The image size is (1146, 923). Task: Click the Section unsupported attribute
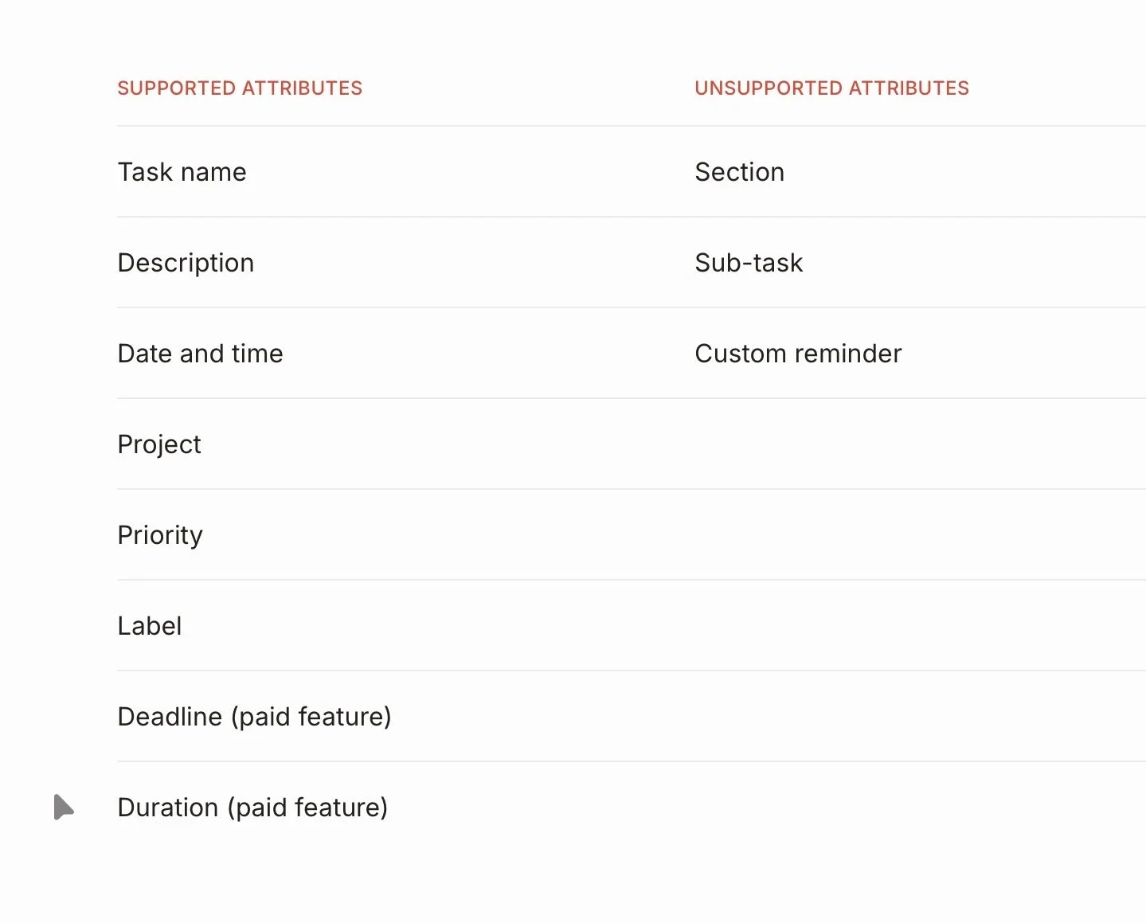(739, 172)
